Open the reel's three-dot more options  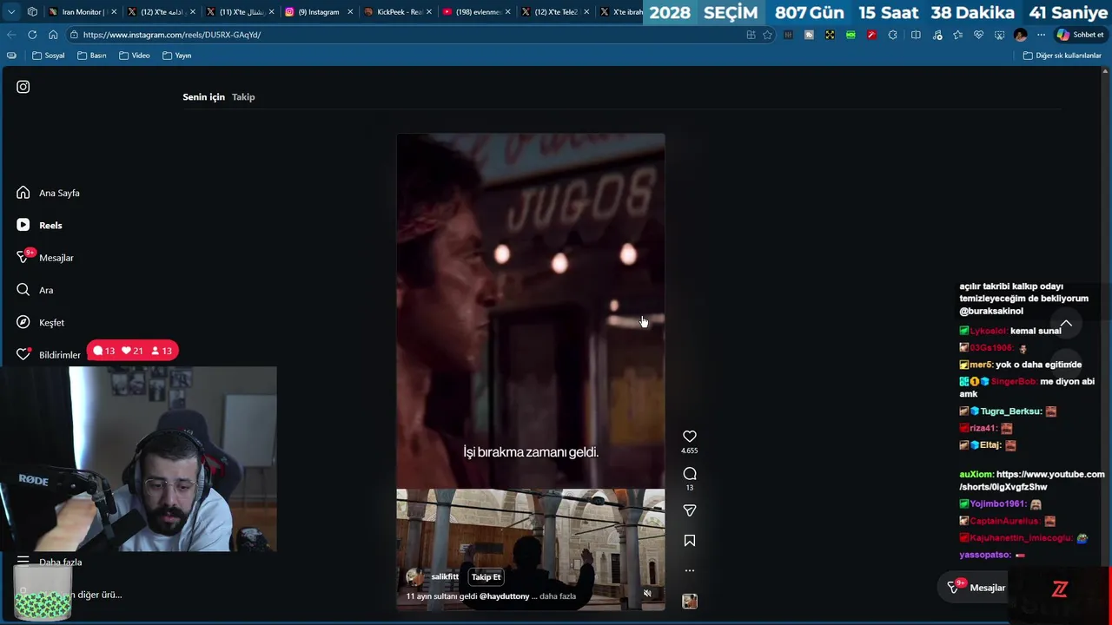pyautogui.click(x=690, y=570)
